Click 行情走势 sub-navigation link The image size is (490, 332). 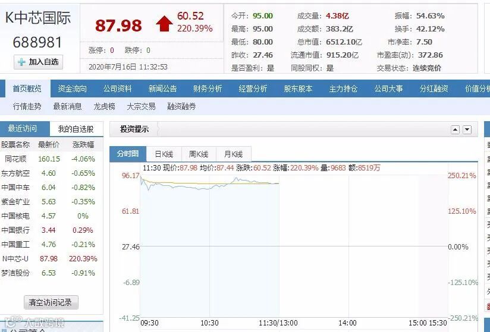click(27, 106)
